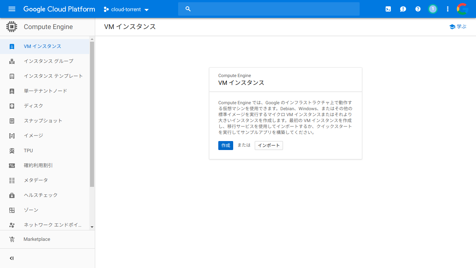The image size is (476, 268).
Task: Select メタデータ menu item
Action: [45, 181]
